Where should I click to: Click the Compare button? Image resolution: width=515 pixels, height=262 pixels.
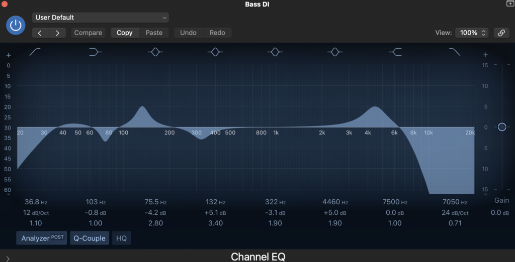click(88, 33)
